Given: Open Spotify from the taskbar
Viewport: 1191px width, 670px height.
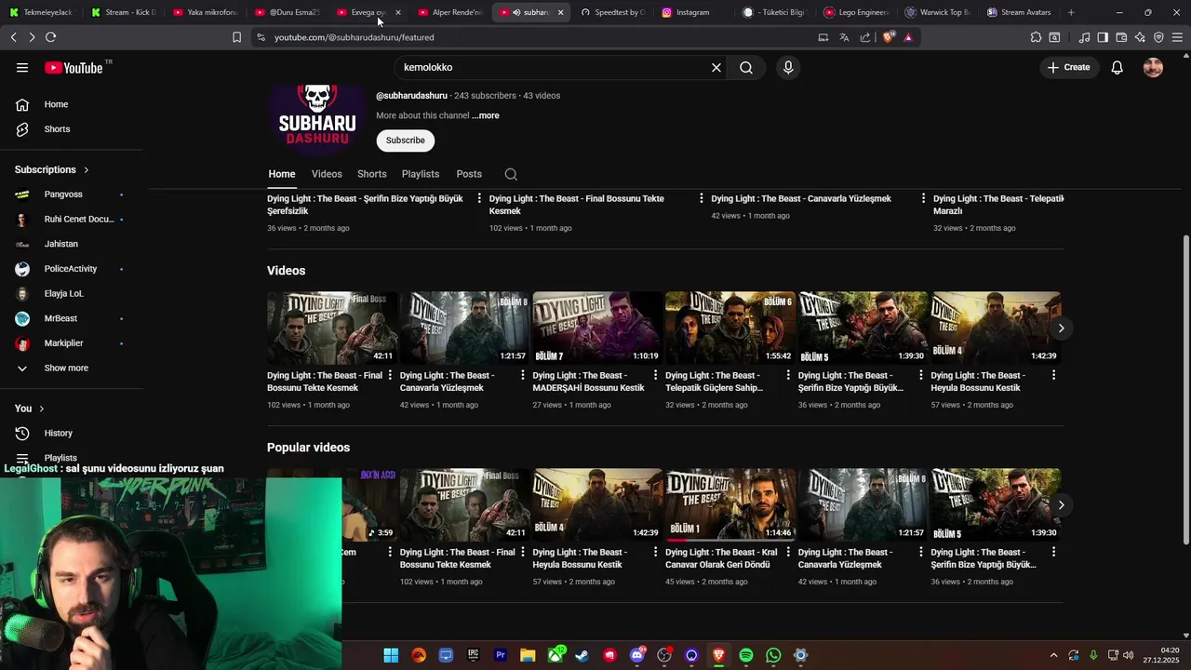Looking at the screenshot, I should tap(746, 656).
